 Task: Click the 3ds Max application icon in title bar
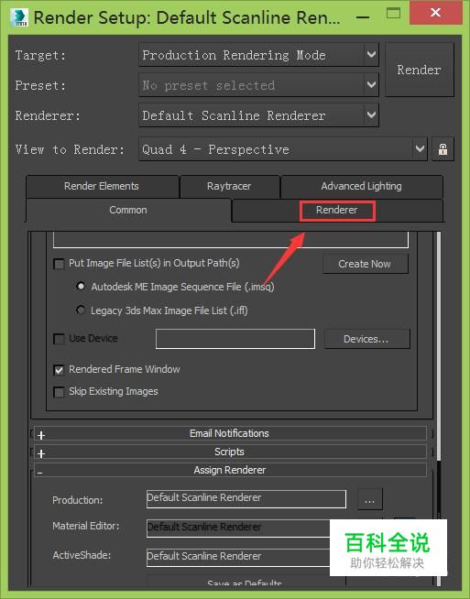(x=19, y=17)
